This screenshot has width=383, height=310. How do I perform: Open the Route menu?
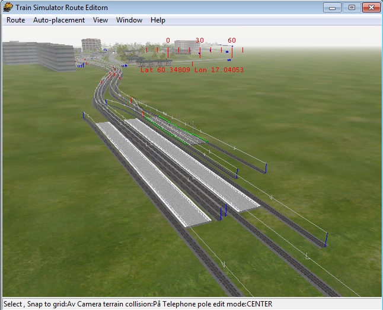(15, 20)
